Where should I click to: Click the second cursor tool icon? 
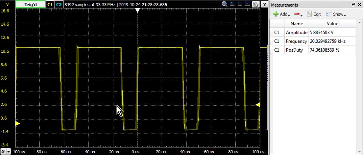pyautogui.click(x=240, y=4)
